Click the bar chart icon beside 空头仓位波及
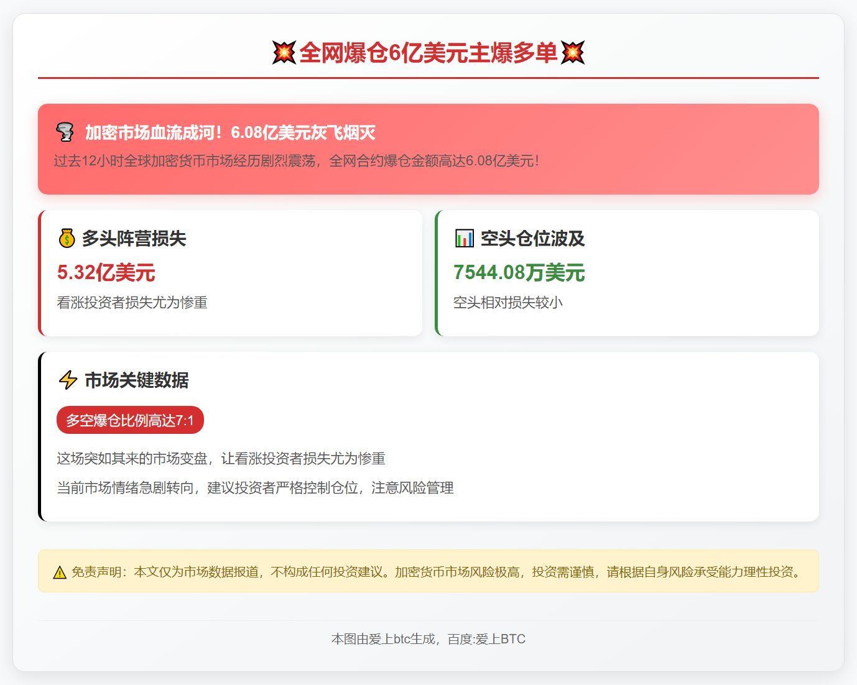The height and width of the screenshot is (685, 857). point(465,238)
